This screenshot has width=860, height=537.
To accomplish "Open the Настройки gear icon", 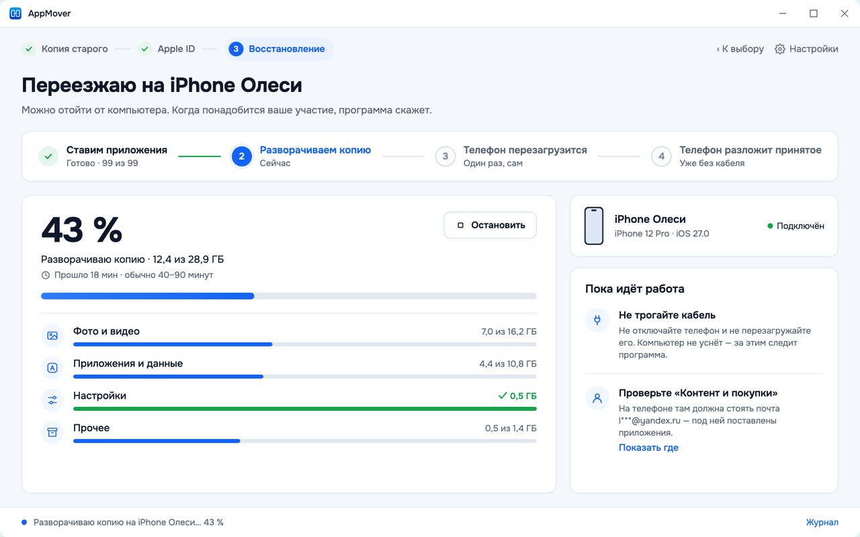I will click(x=780, y=49).
